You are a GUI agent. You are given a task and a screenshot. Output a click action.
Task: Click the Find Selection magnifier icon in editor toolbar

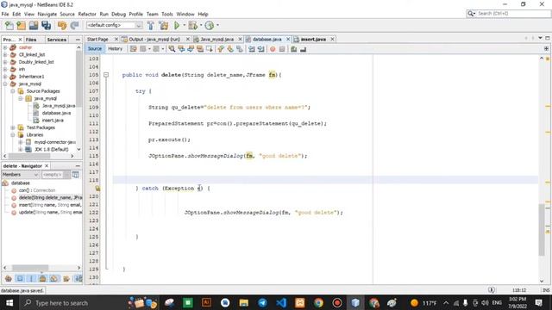172,49
